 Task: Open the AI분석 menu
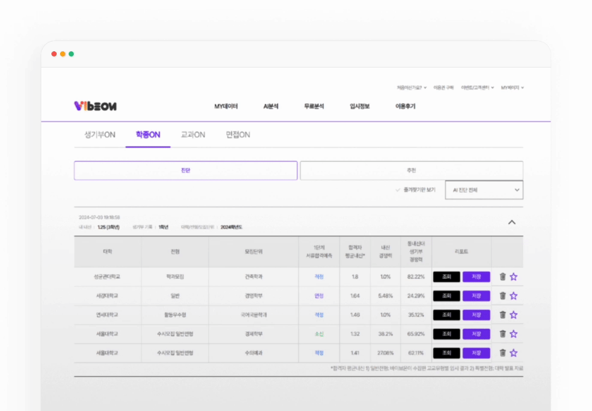click(271, 106)
